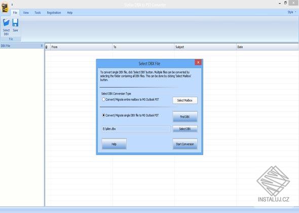Click the Start Conversion button
The width and height of the screenshot is (299, 213).
[185, 144]
